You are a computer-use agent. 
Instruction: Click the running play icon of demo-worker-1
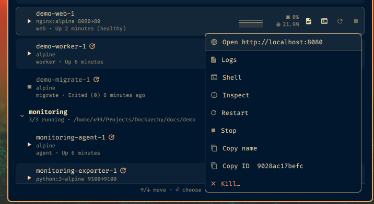pyautogui.click(x=29, y=54)
